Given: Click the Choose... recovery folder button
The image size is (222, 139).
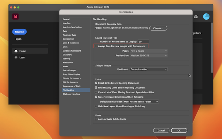Looking at the screenshot, I should pyautogui.click(x=158, y=28).
